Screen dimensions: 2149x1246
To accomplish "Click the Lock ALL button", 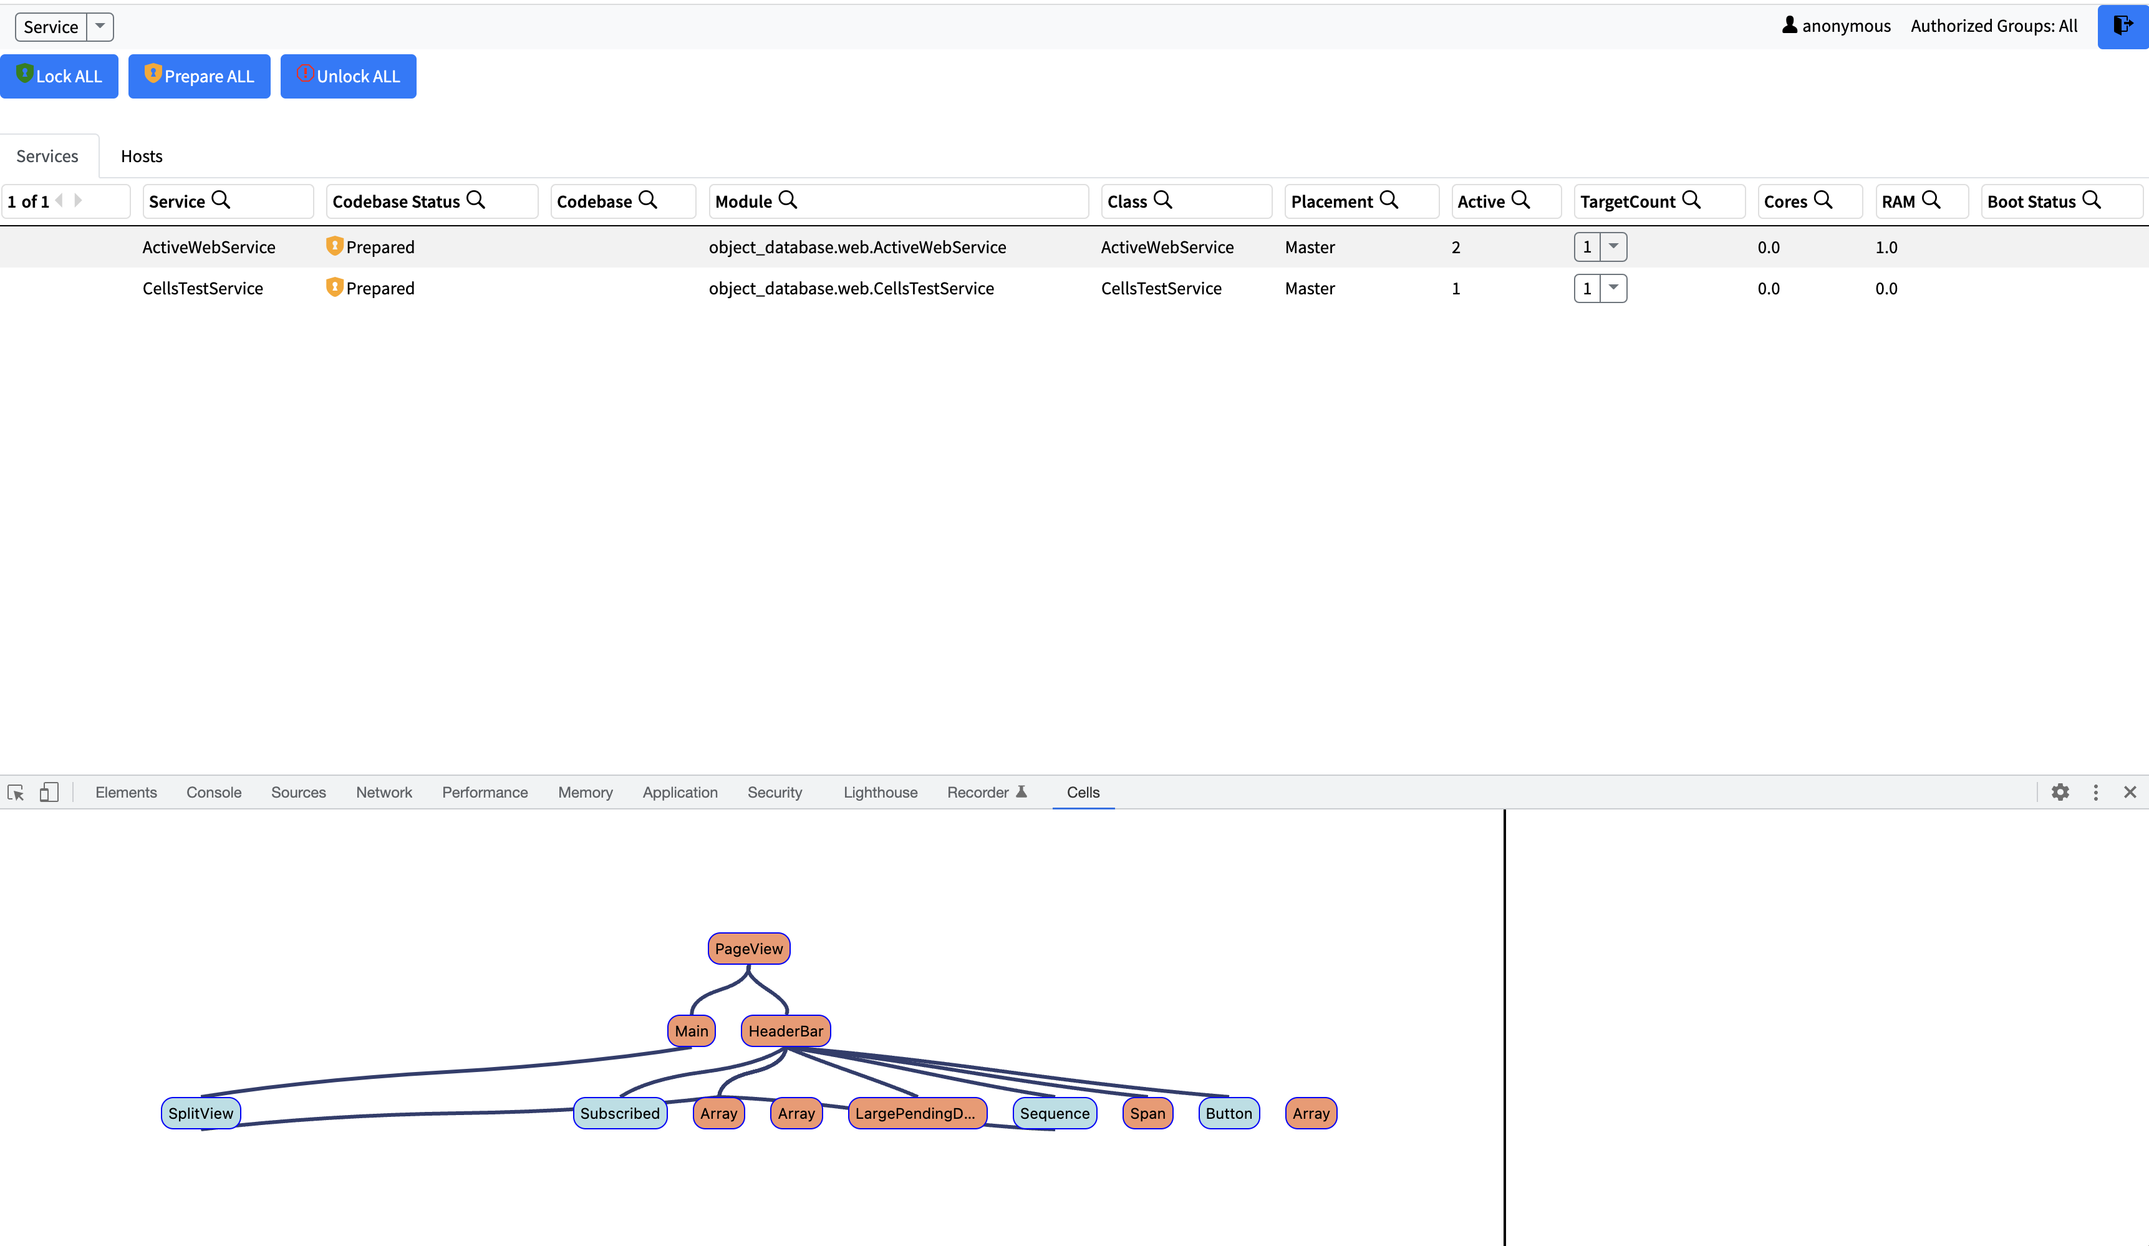I will (59, 77).
